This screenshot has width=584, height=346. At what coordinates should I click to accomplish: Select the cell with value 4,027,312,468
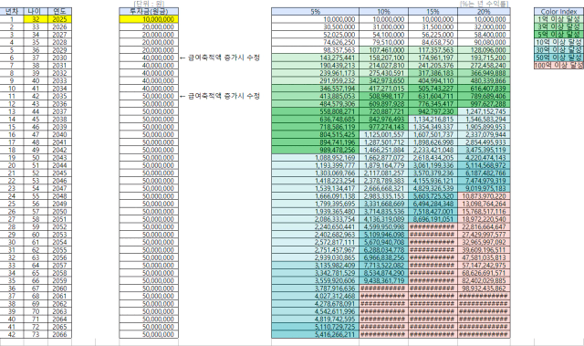pyautogui.click(x=315, y=296)
